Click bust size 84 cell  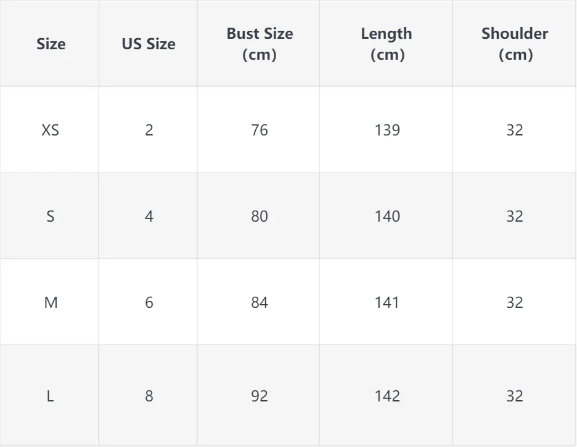click(260, 302)
